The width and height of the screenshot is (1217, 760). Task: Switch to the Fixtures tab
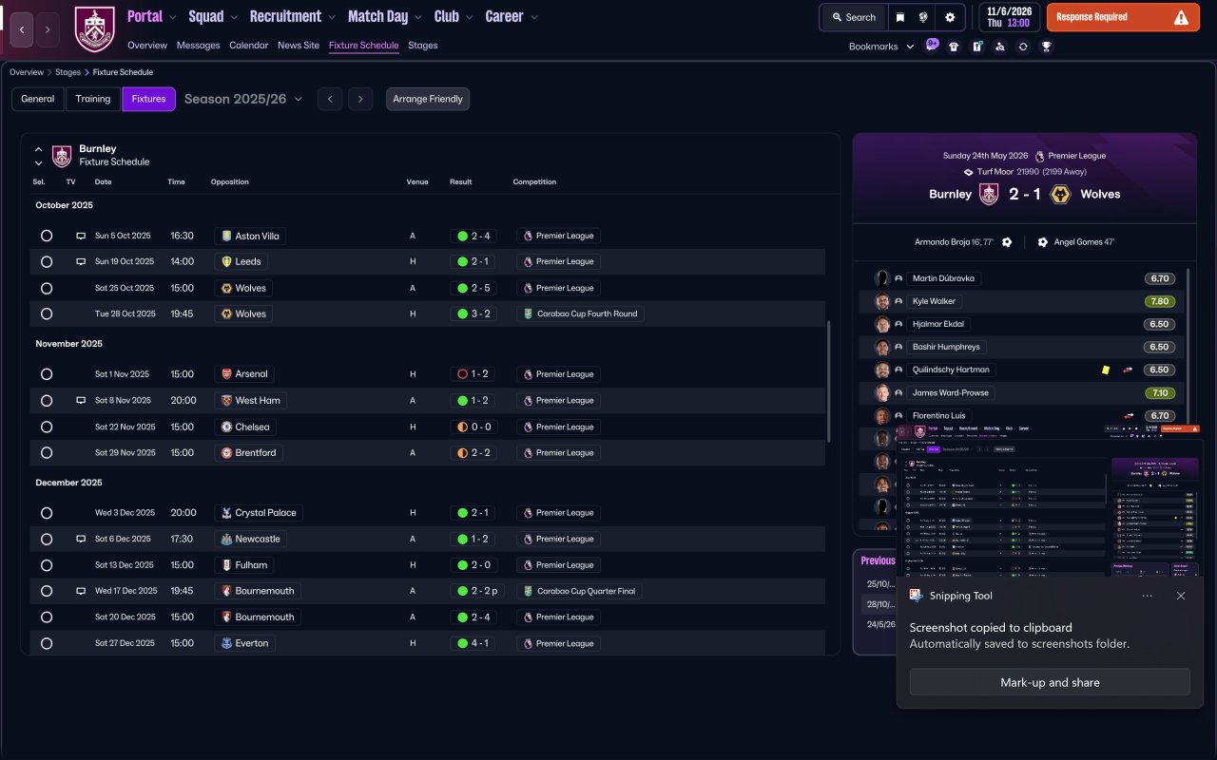[x=149, y=99]
